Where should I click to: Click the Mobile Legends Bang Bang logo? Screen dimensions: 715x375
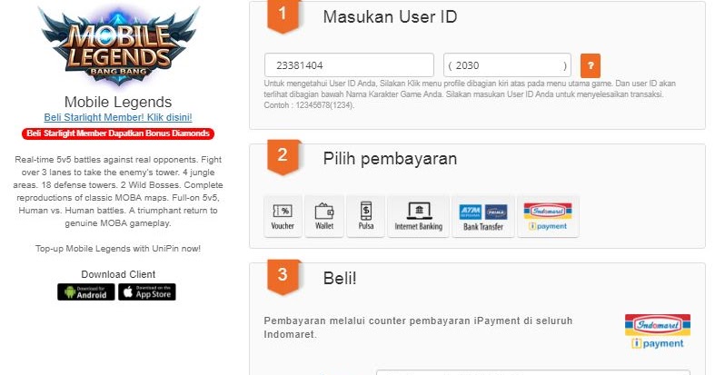(x=118, y=45)
